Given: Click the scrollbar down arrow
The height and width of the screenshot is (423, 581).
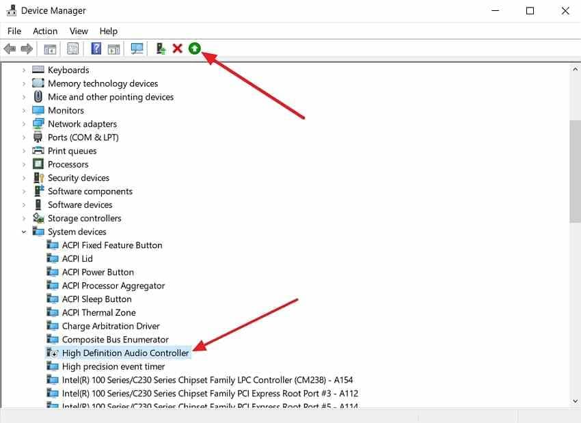Looking at the screenshot, I should click(x=575, y=401).
